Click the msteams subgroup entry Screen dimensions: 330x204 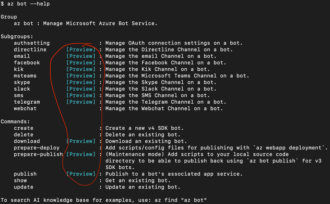pyautogui.click(x=25, y=76)
